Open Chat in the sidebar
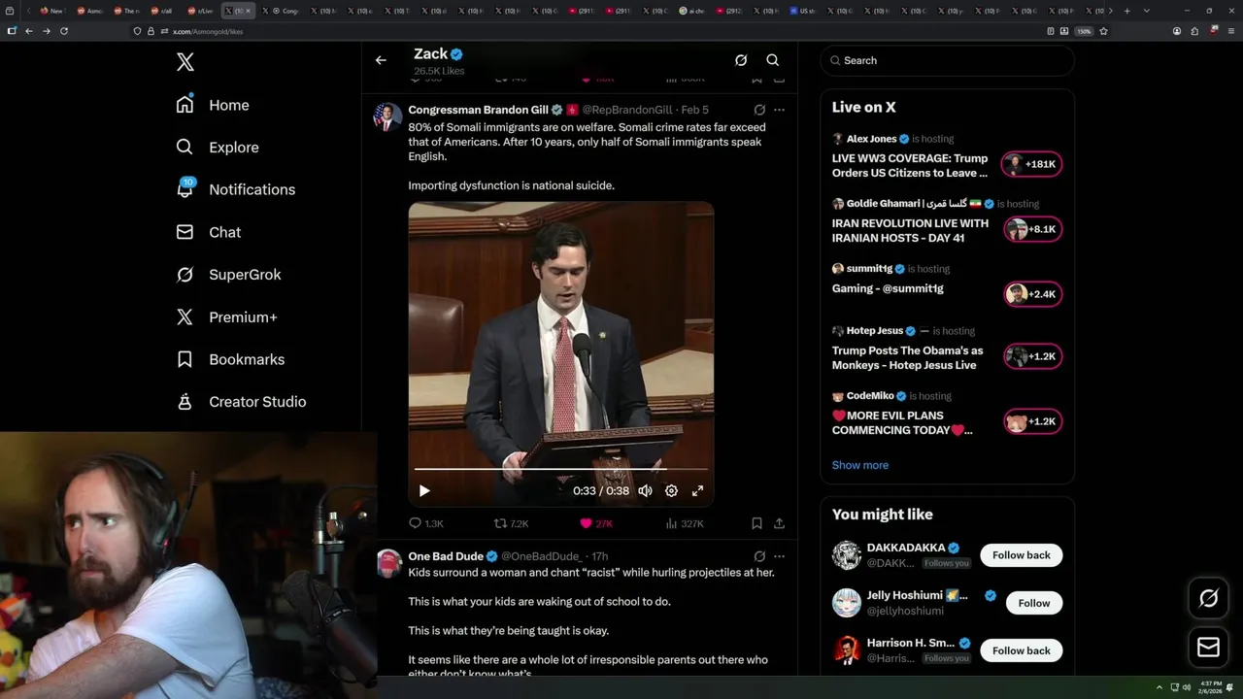Image resolution: width=1243 pixels, height=699 pixels. (208, 232)
